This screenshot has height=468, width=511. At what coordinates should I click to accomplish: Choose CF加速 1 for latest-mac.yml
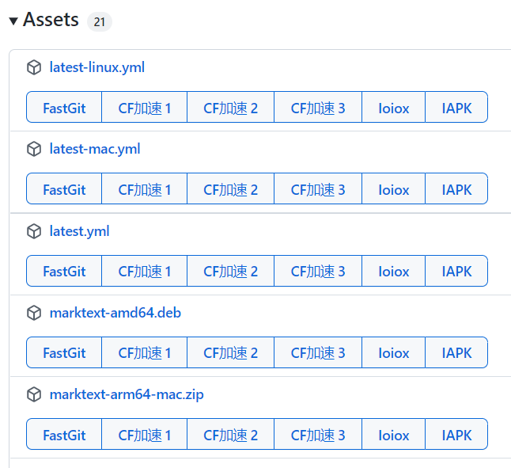pos(145,189)
